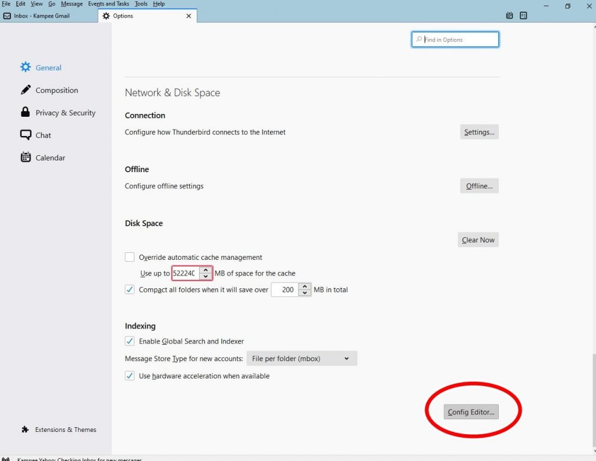The width and height of the screenshot is (596, 461).
Task: Open the tasks icon at top right
Action: (523, 16)
